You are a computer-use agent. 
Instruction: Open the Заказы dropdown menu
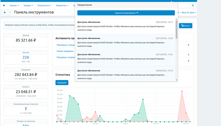pos(14,5)
